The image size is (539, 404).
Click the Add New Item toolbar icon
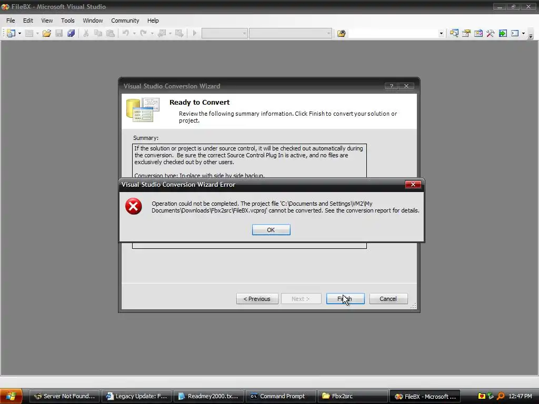(29, 33)
